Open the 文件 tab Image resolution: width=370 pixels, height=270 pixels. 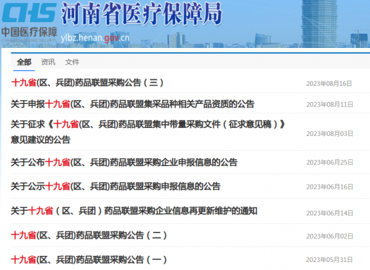point(72,62)
